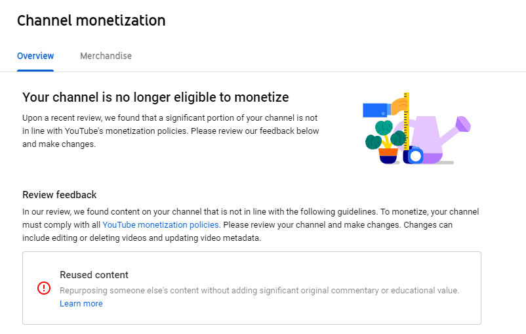Click the Channel monetization page title

click(x=91, y=20)
